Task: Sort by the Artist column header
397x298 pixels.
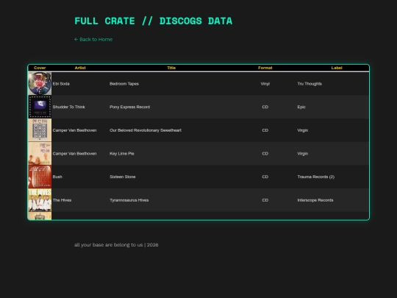Action: (80, 68)
